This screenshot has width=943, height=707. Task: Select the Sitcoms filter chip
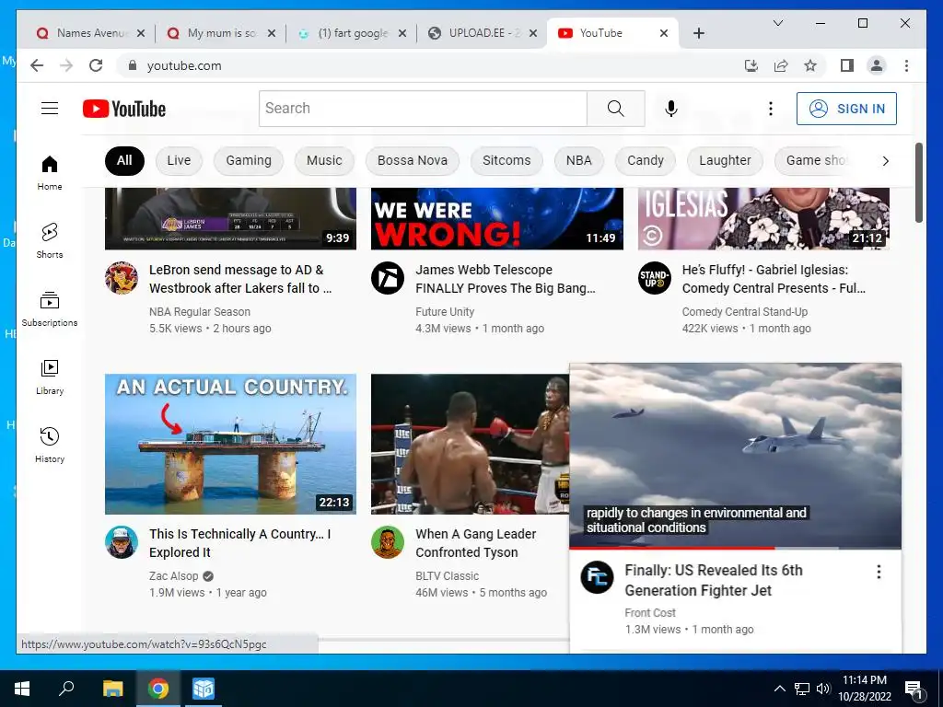click(x=506, y=160)
